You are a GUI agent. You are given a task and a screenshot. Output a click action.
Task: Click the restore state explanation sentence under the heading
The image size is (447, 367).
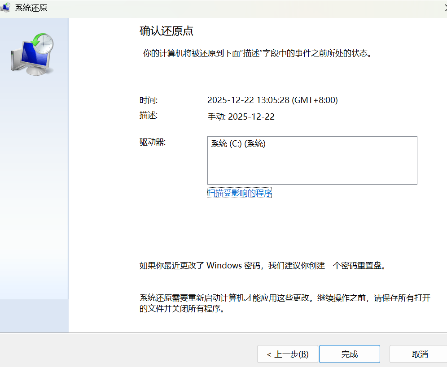tap(257, 54)
